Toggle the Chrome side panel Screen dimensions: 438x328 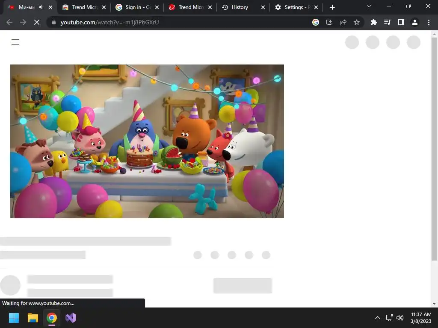pyautogui.click(x=401, y=22)
